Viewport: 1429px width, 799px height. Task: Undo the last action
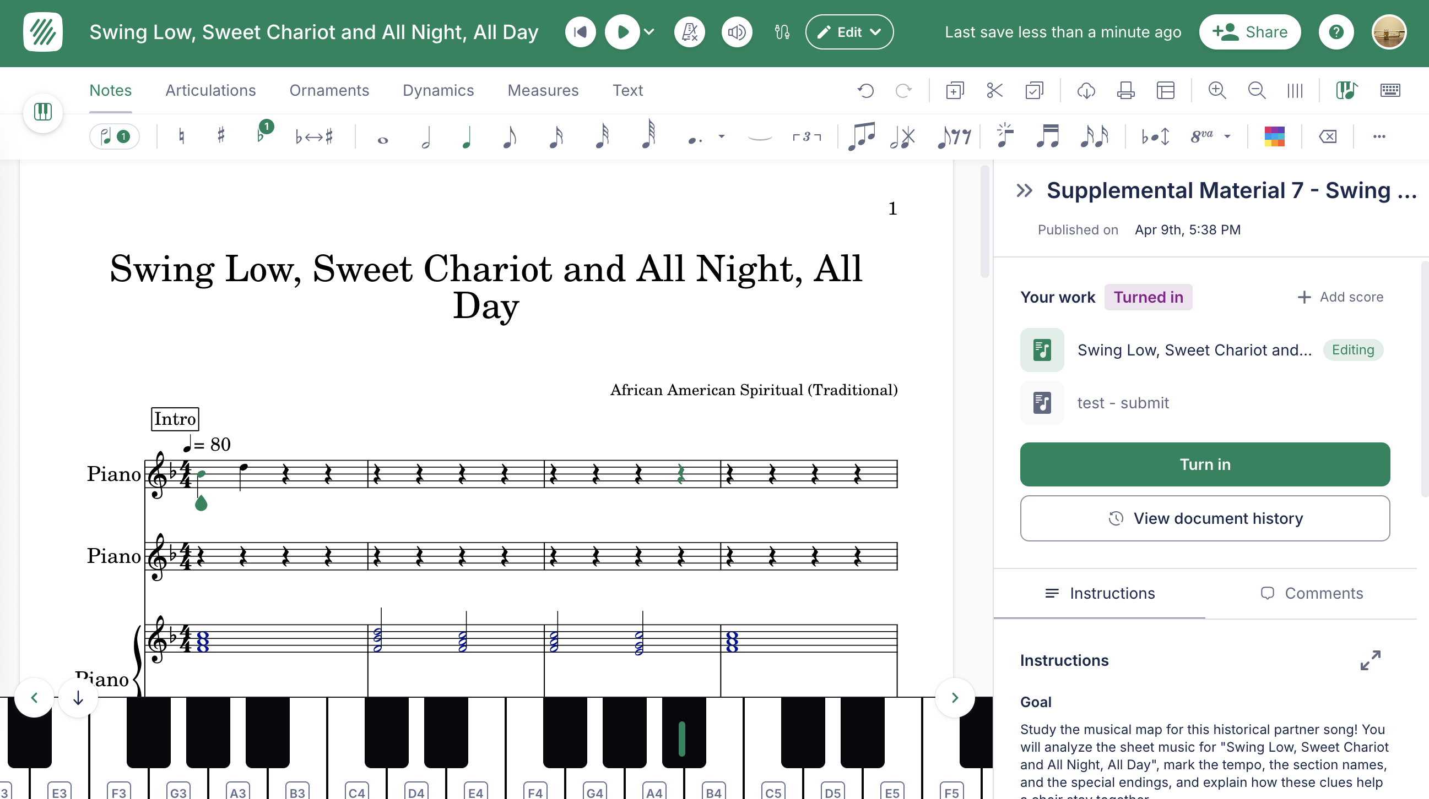[x=865, y=90]
